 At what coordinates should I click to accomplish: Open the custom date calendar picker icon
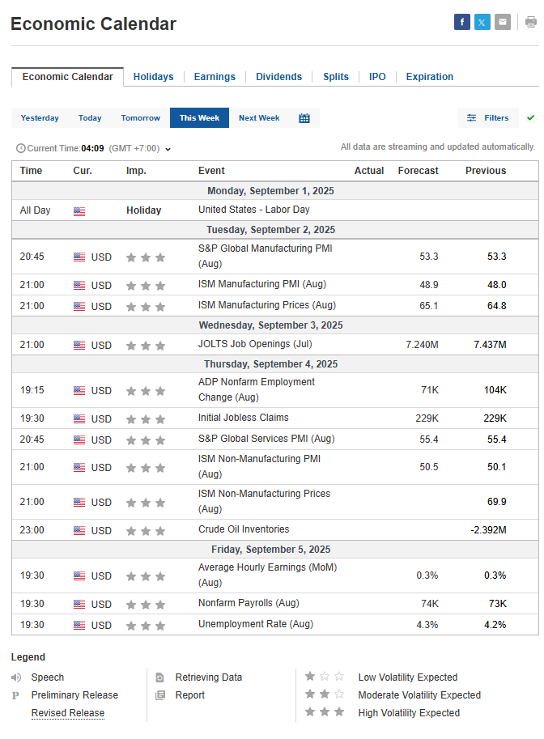point(304,118)
